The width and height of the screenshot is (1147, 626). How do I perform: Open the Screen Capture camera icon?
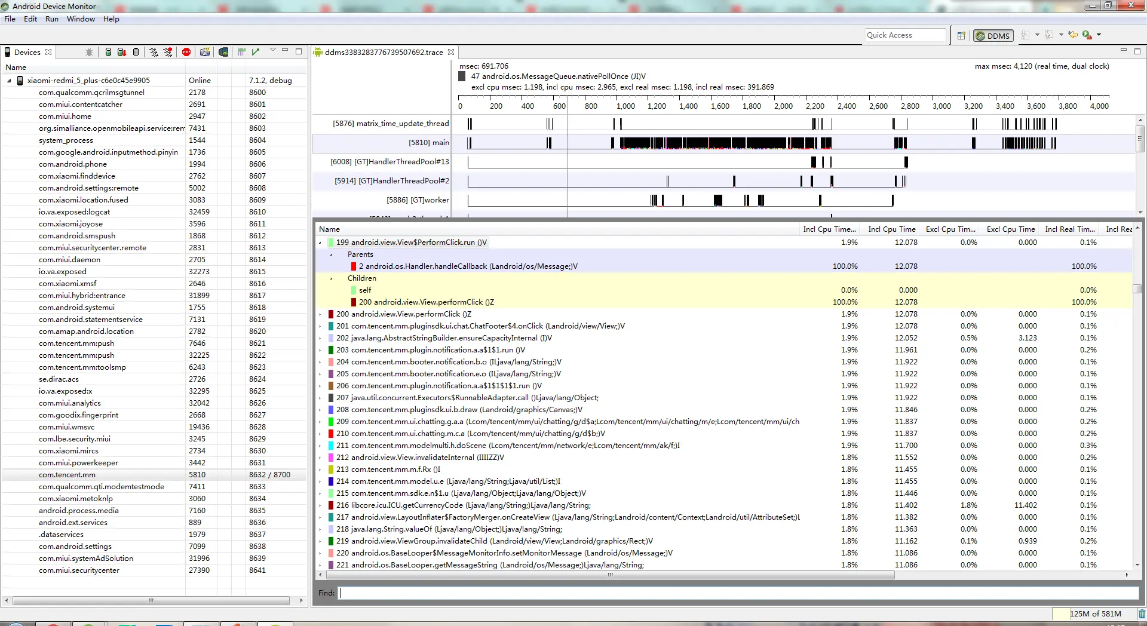205,52
